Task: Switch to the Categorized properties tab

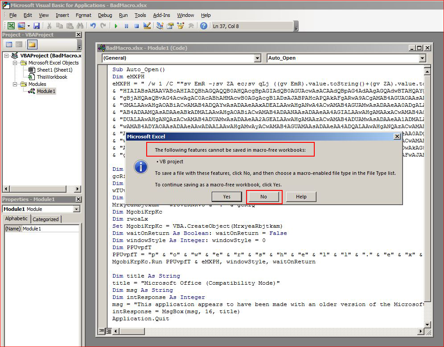Action: [x=45, y=219]
